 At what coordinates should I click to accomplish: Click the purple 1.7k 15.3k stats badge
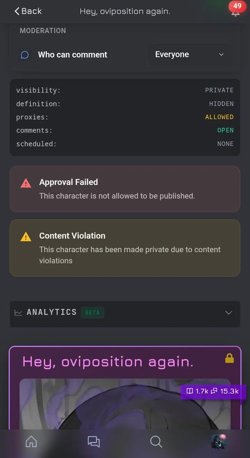coord(213,391)
